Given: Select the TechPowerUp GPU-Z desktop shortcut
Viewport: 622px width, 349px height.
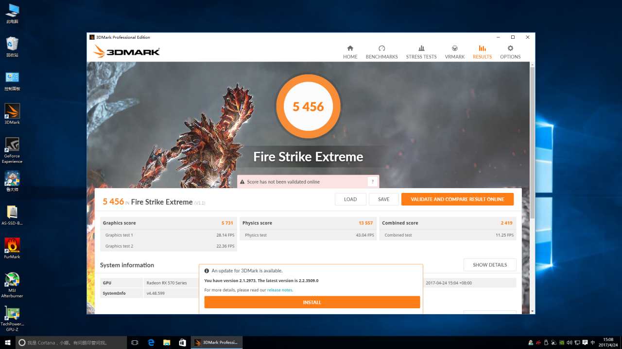Looking at the screenshot, I should (12, 319).
